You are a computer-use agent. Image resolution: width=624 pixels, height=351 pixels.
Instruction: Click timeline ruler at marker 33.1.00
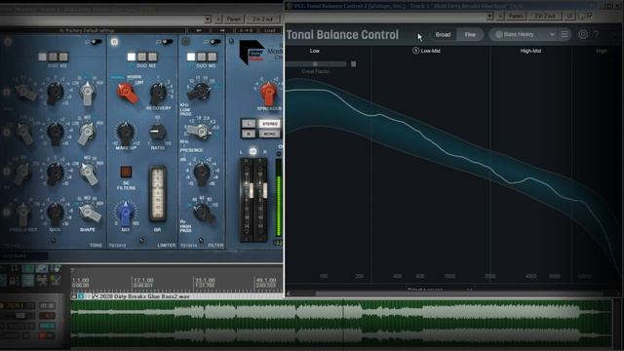tap(205, 280)
